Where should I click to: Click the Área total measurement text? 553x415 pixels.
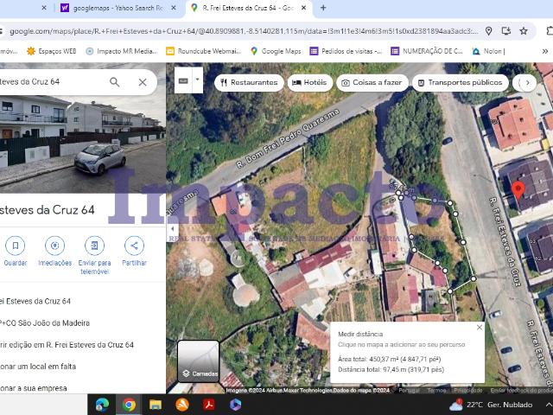click(x=390, y=360)
